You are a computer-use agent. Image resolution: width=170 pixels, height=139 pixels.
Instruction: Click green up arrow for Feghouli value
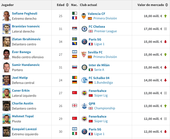click(x=165, y=16)
